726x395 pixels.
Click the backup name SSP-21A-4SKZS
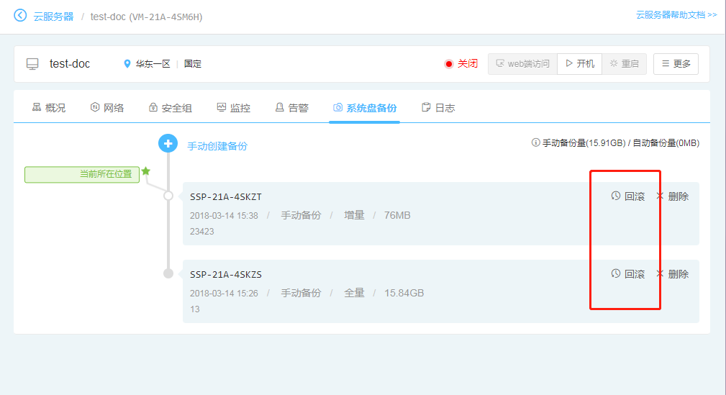(x=226, y=275)
